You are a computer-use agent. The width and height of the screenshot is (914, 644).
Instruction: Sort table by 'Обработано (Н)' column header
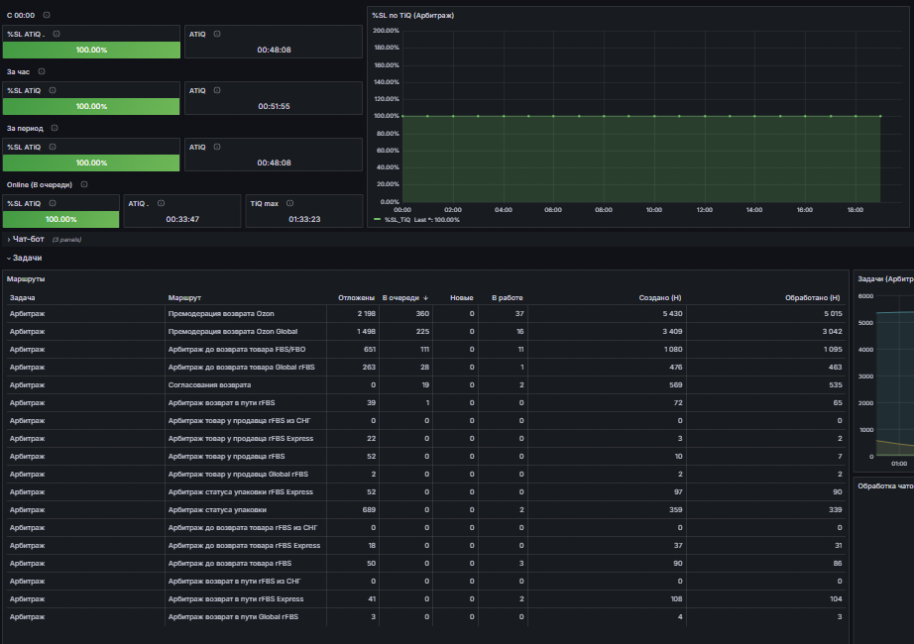pos(813,298)
